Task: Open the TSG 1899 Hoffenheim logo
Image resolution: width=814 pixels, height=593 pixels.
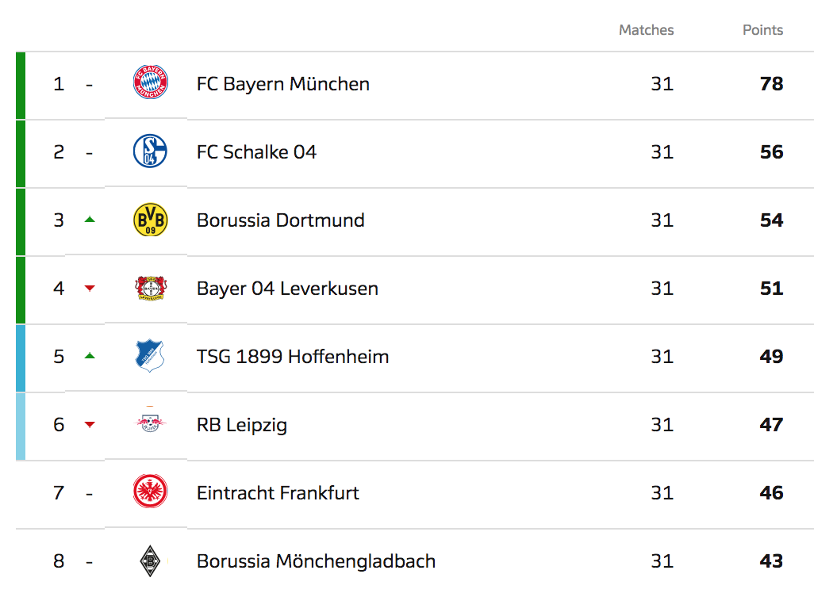Action: tap(150, 356)
